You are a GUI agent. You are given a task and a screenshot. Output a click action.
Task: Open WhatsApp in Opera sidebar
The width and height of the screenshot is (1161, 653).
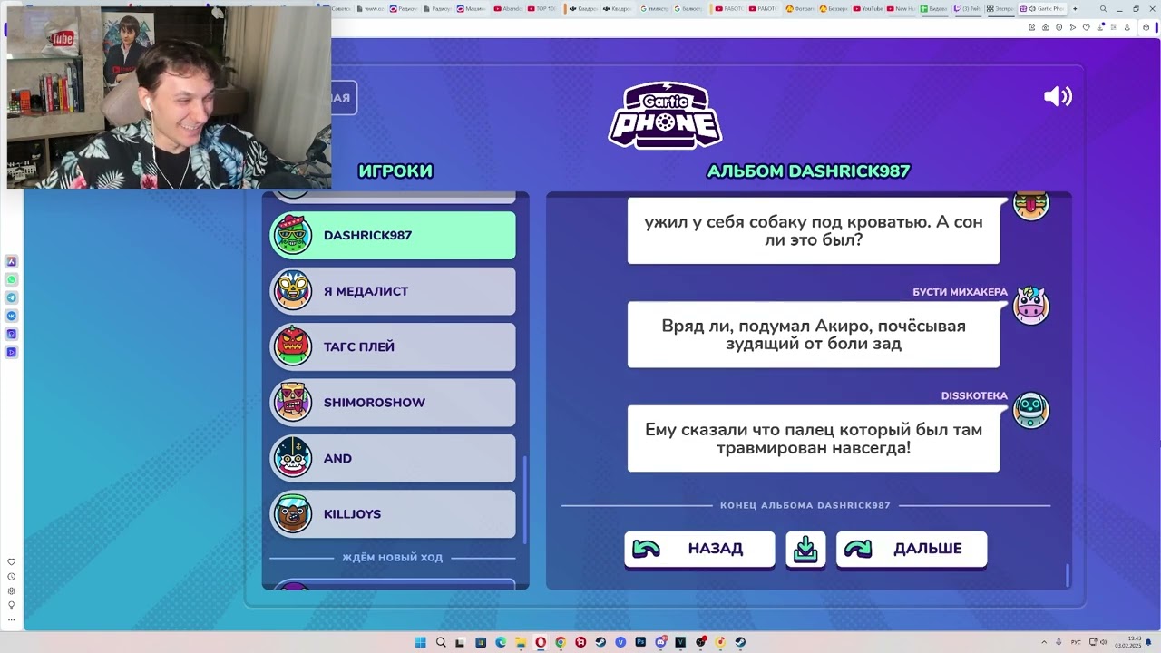point(12,279)
